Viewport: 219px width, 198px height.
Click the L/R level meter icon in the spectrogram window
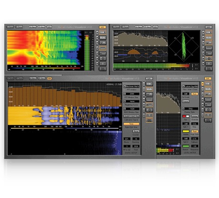[x=103, y=64]
